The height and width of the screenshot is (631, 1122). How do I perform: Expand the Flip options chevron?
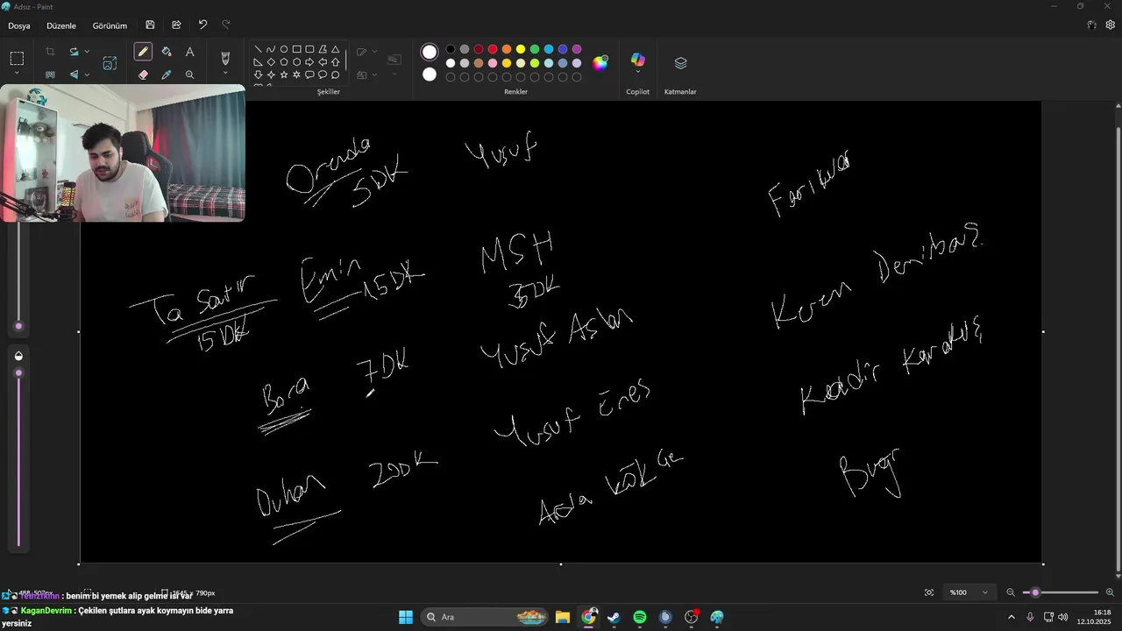click(x=87, y=75)
